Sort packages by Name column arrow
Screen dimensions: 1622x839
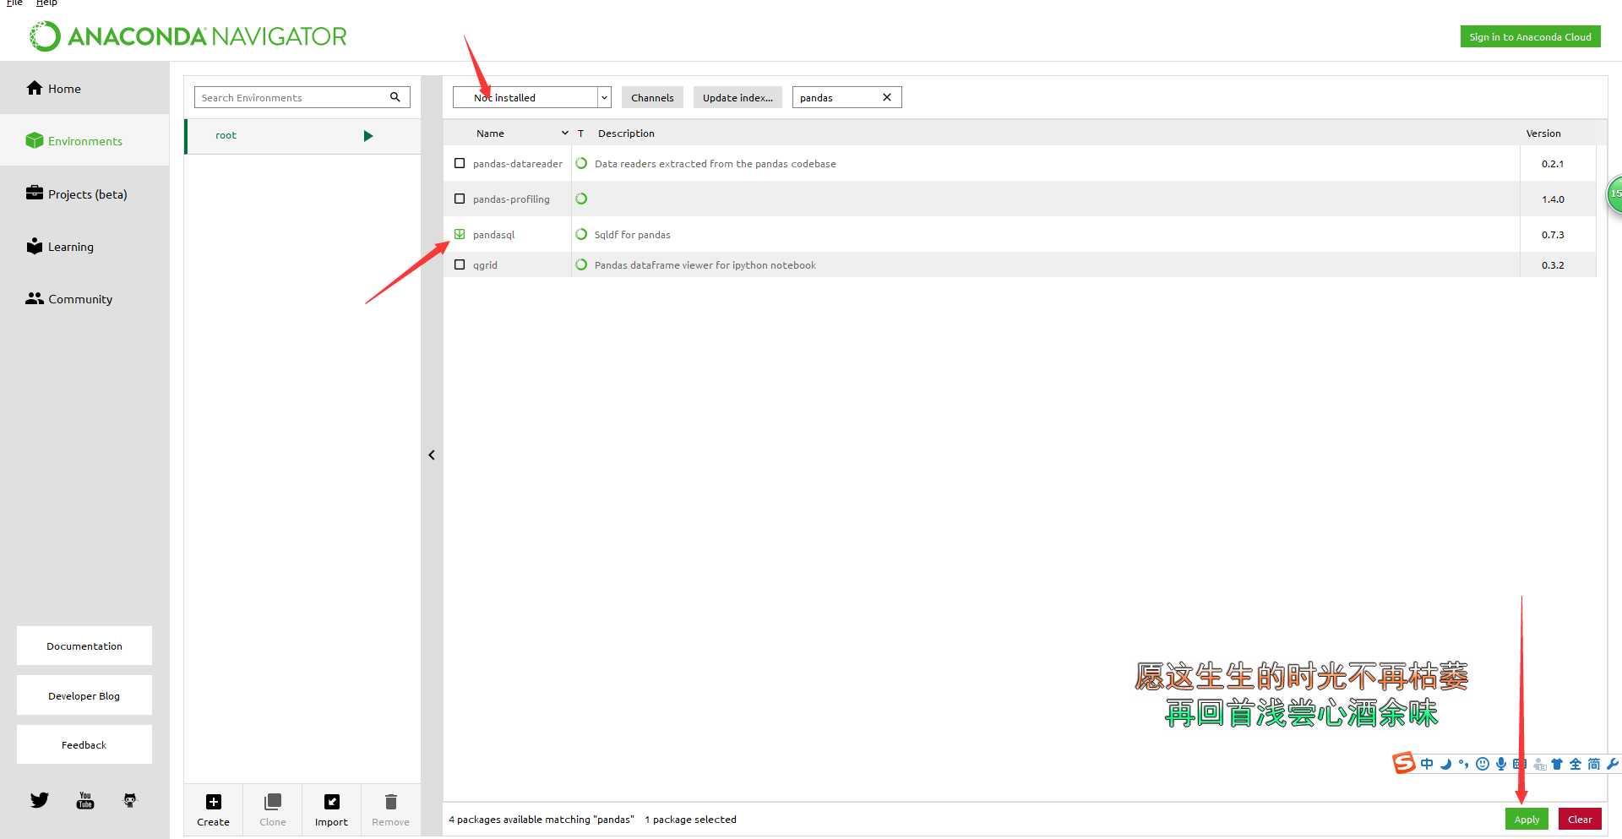click(x=565, y=133)
